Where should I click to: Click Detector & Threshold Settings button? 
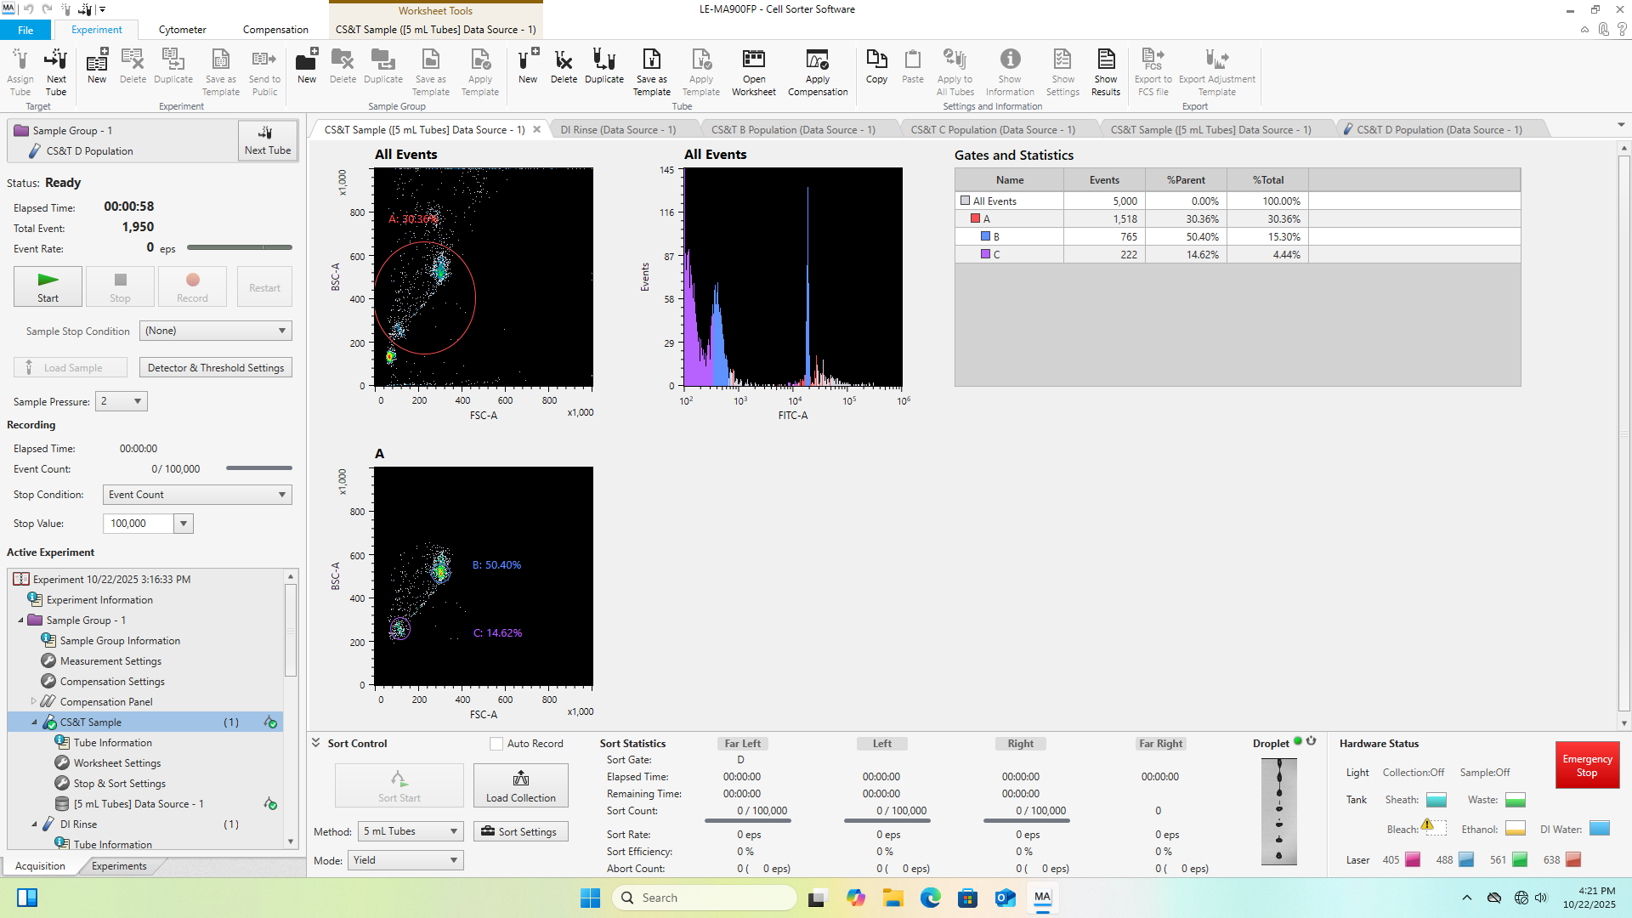coord(216,368)
